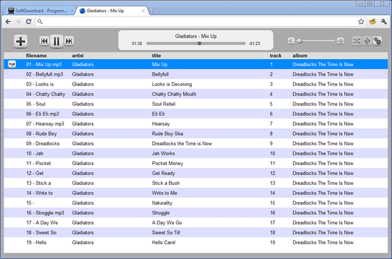This screenshot has height=259, width=392.
Task: Select the title Write to Me
Action: tap(165, 193)
